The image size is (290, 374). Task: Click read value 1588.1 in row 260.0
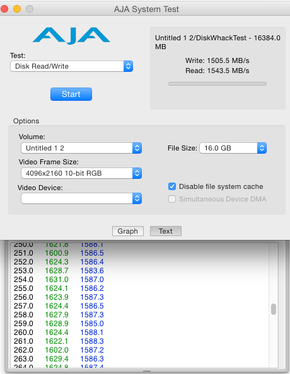click(92, 332)
